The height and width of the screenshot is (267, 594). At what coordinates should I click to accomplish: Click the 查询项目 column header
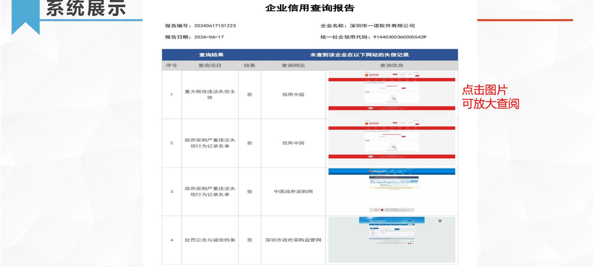pyautogui.click(x=210, y=65)
